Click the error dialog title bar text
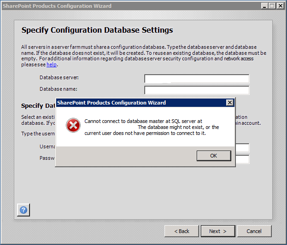The height and width of the screenshot is (245, 287). pos(111,103)
